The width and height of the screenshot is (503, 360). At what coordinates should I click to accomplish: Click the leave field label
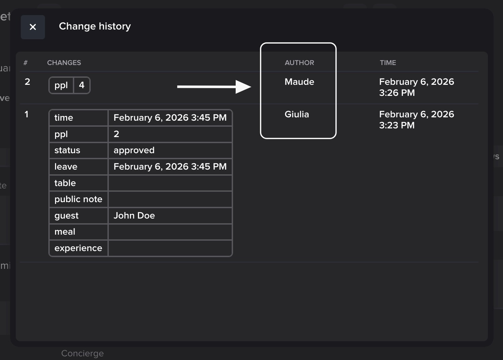coord(66,167)
